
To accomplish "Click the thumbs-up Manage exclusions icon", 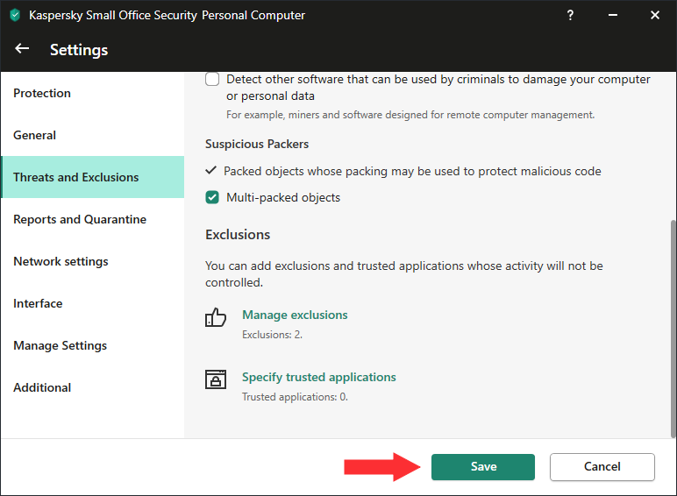I will [216, 317].
